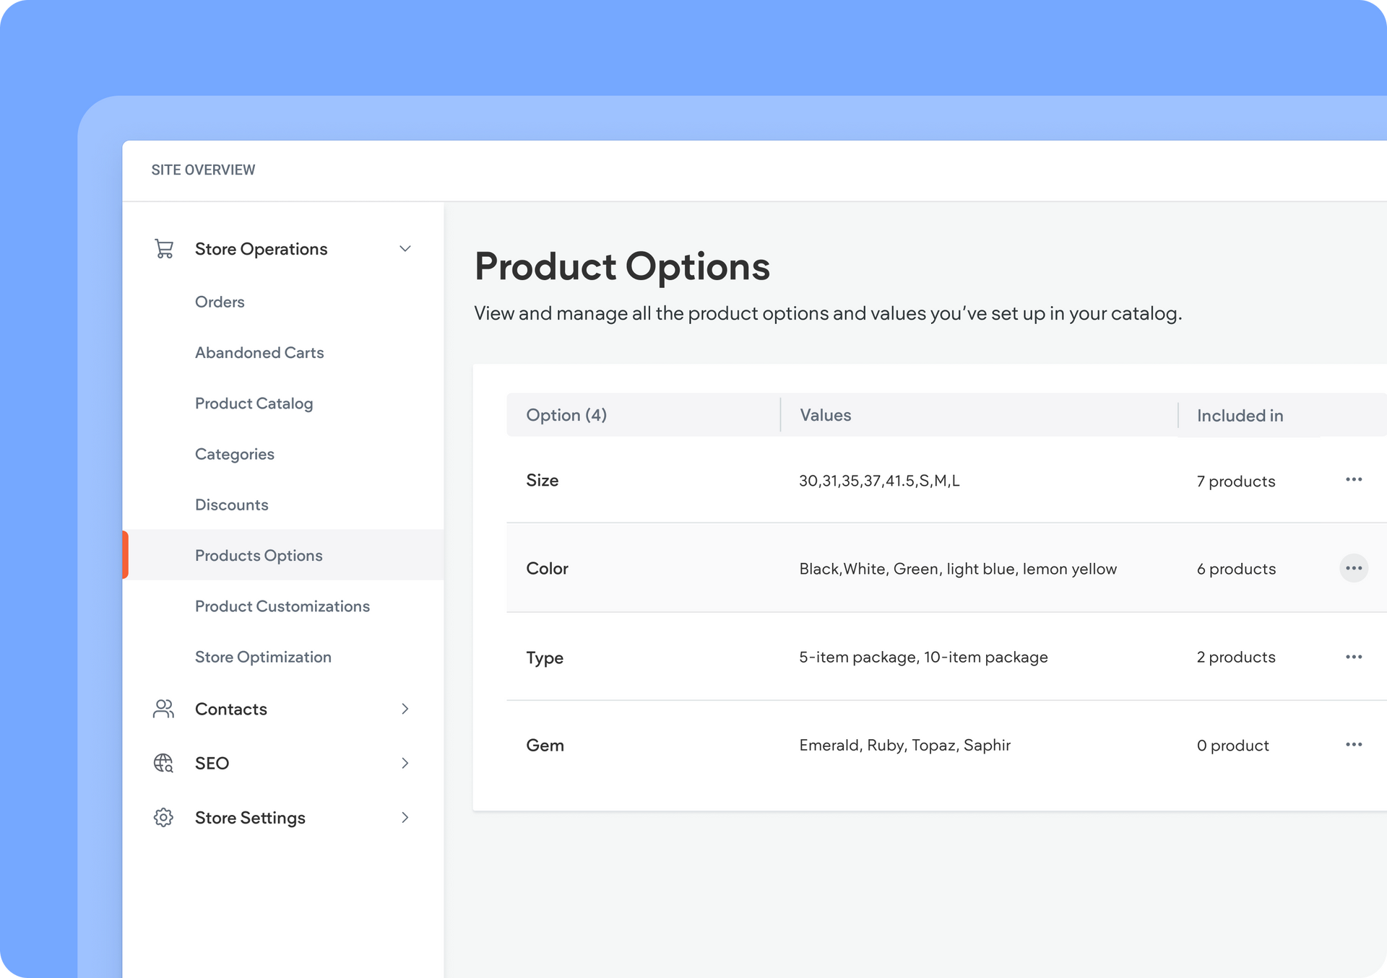Click the Included in column header
This screenshot has width=1387, height=978.
[x=1240, y=416]
